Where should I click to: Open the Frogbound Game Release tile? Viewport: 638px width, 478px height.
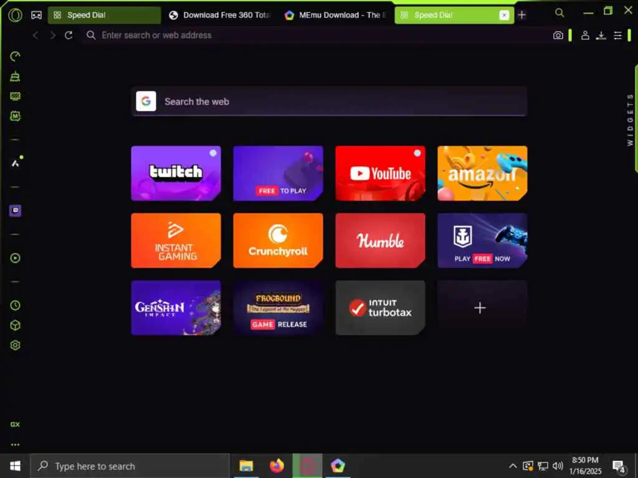point(278,307)
